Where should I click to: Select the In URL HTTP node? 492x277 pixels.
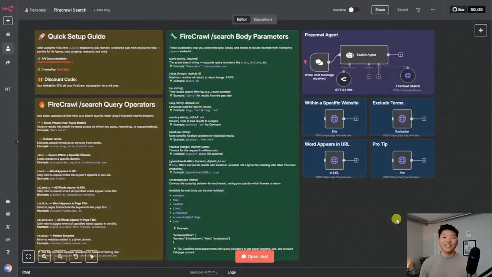(334, 160)
